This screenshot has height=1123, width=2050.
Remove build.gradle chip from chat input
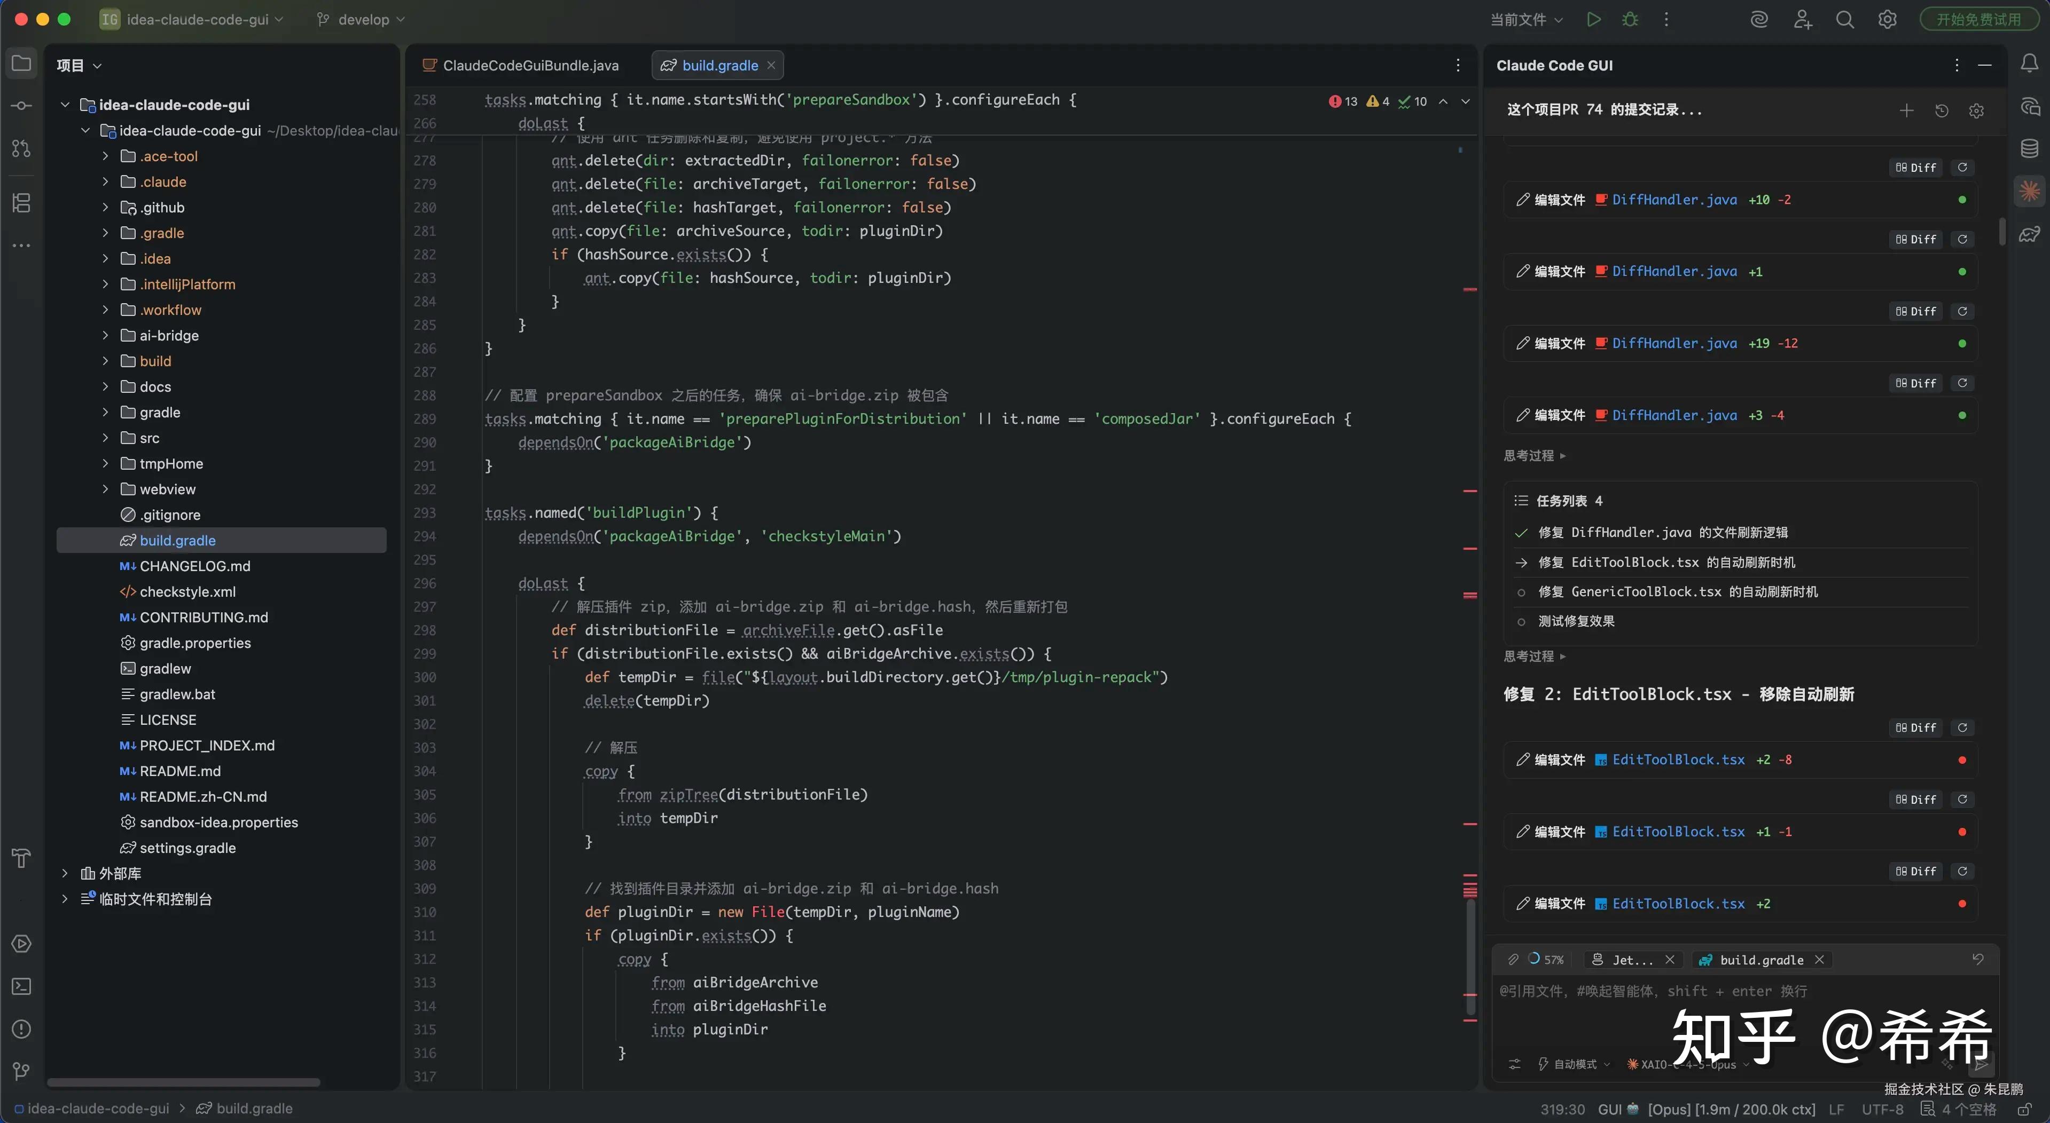[x=1819, y=959]
